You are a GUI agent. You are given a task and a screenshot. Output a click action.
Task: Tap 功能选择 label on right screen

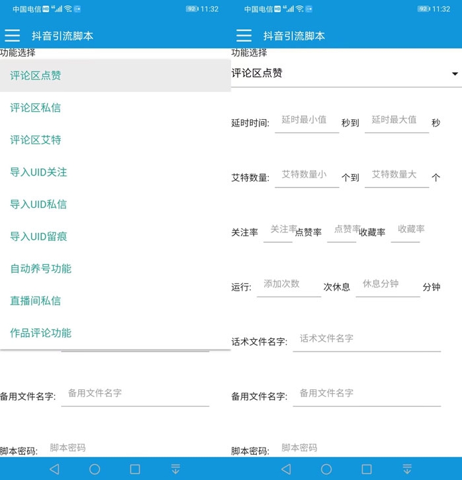pyautogui.click(x=249, y=53)
